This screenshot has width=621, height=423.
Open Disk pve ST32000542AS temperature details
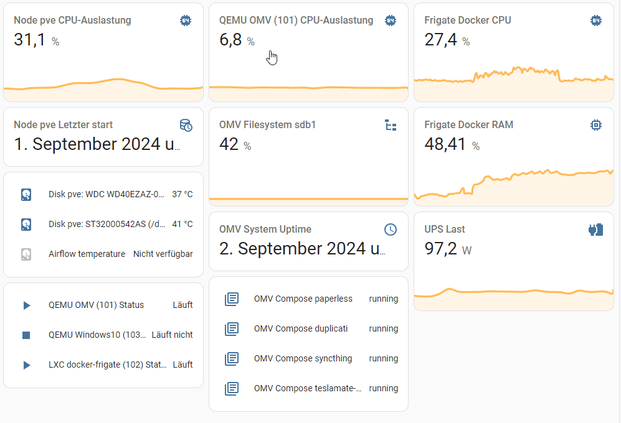106,225
